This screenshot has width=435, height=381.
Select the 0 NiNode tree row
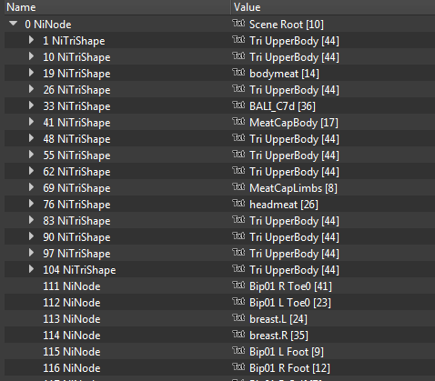[219, 25]
